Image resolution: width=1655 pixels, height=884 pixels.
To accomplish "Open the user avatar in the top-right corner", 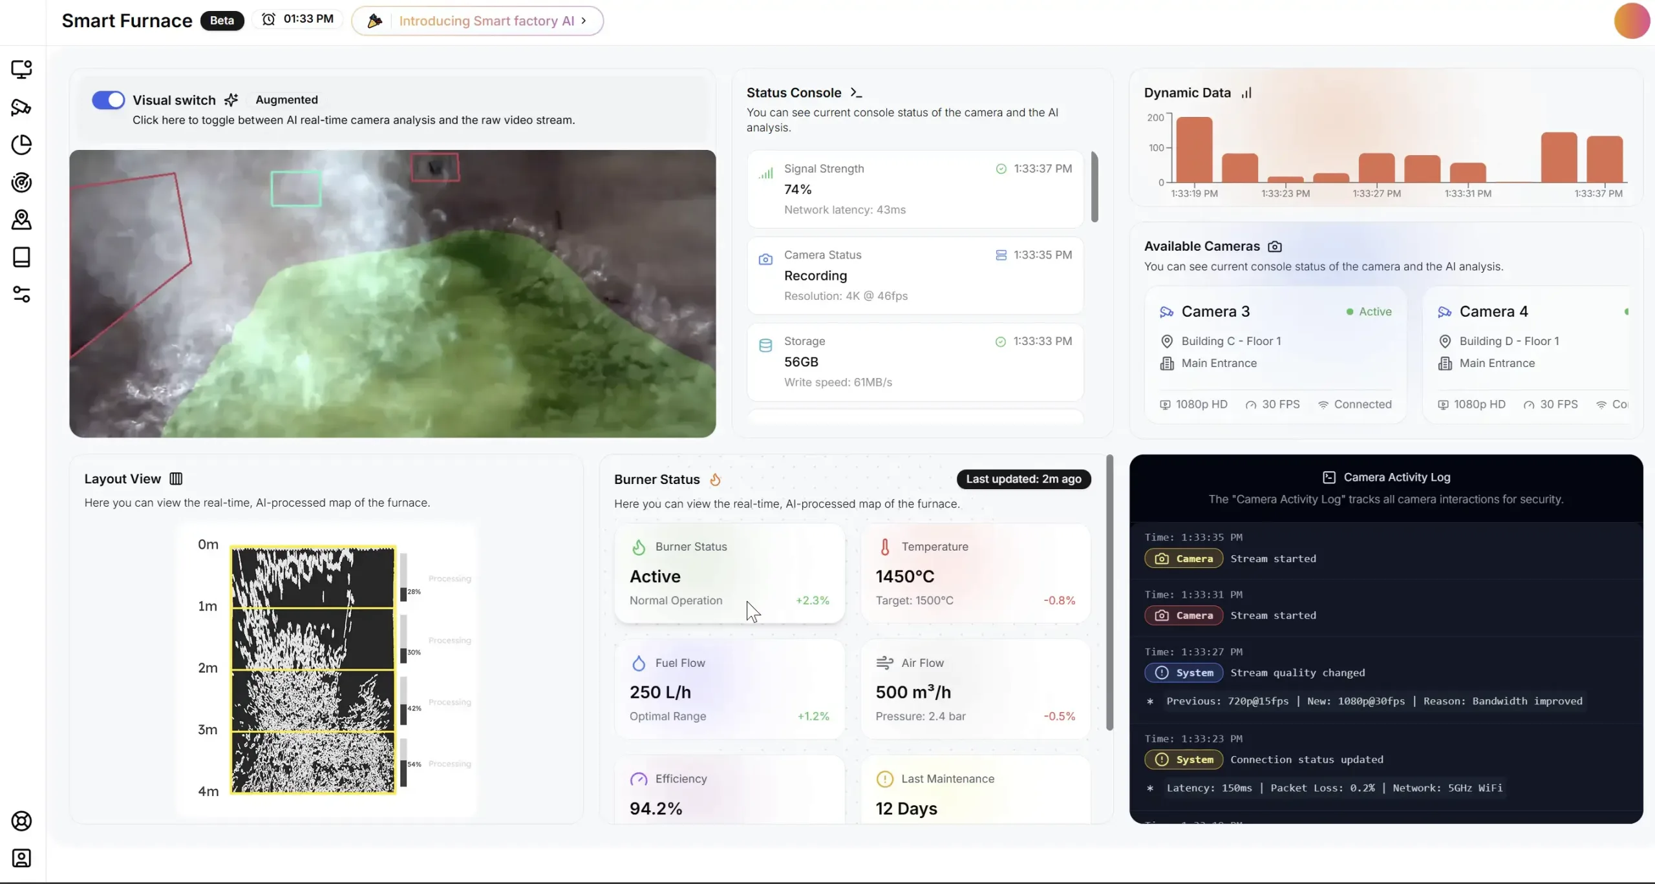I will 1631,21.
